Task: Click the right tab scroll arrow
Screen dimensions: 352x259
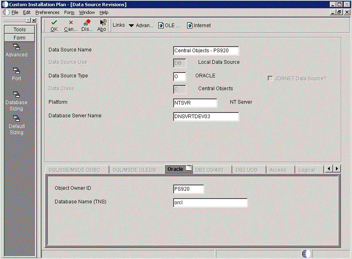Action: click(337, 169)
